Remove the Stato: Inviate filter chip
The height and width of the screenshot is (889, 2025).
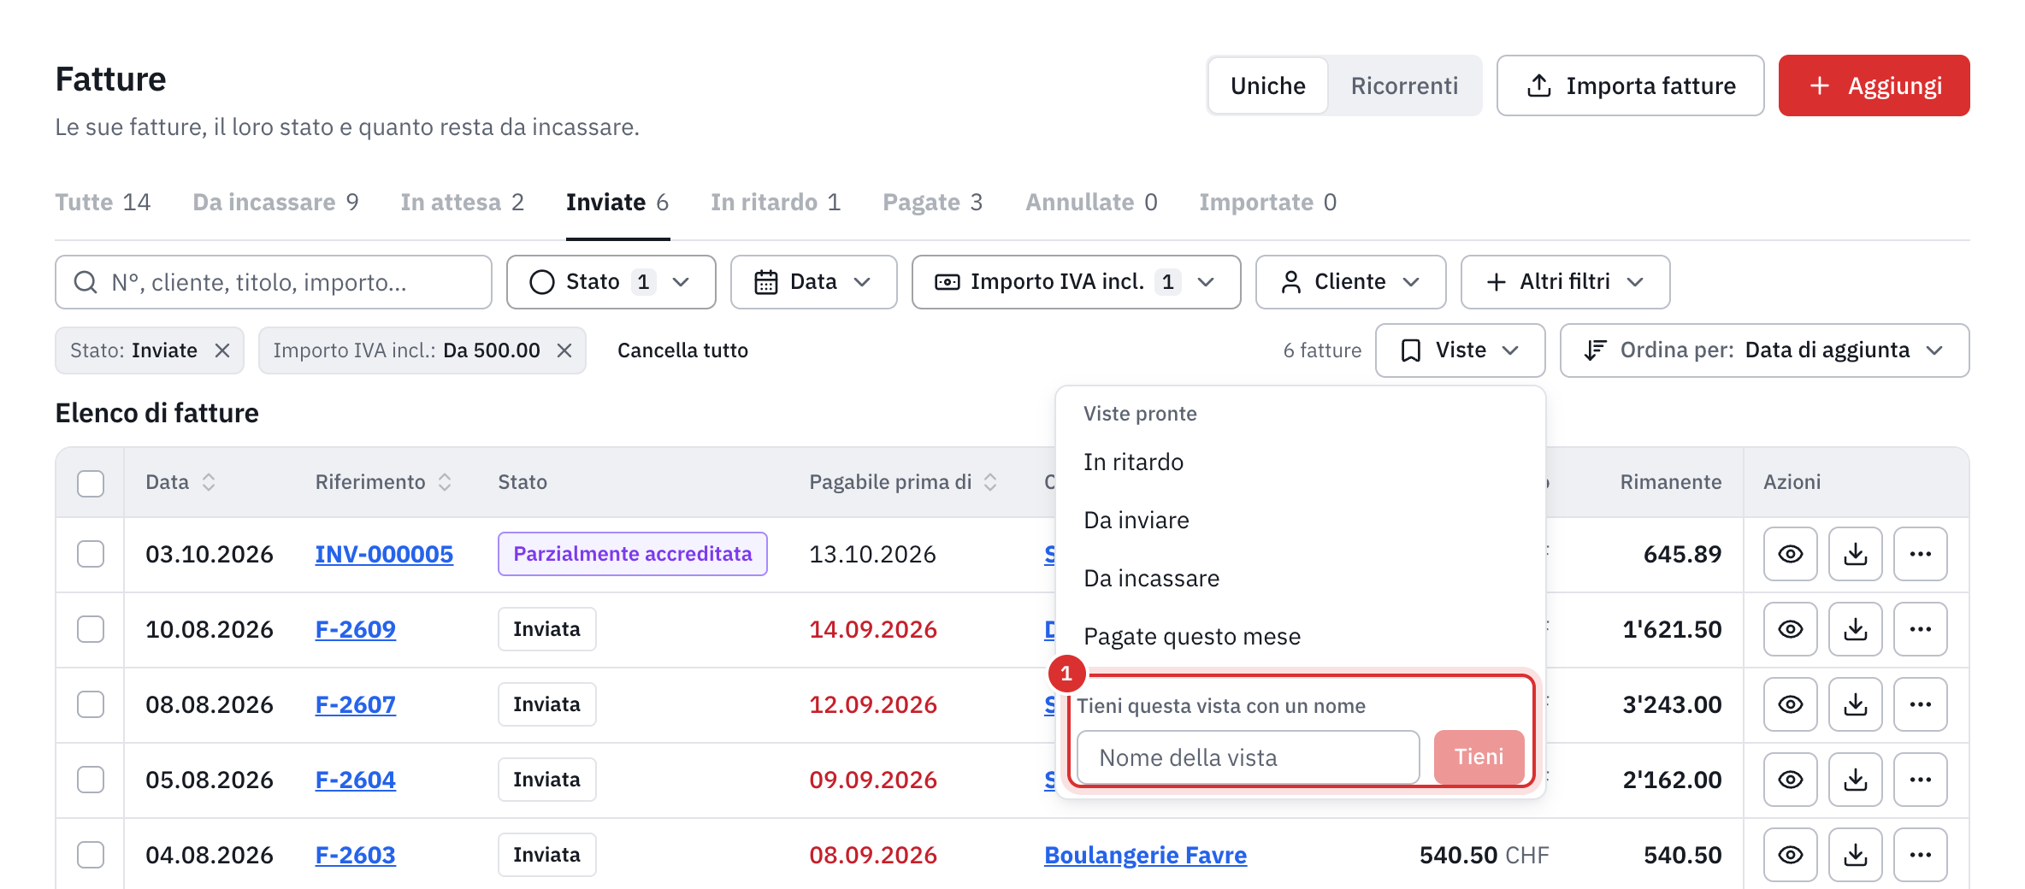pyautogui.click(x=222, y=350)
